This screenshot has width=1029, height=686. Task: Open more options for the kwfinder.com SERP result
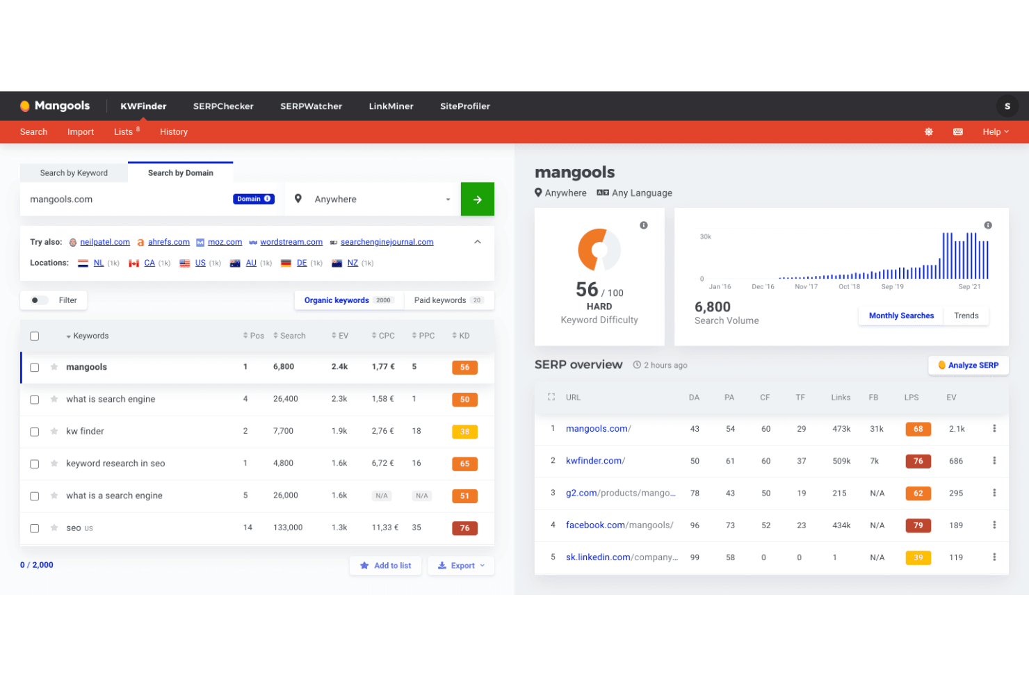tap(994, 461)
